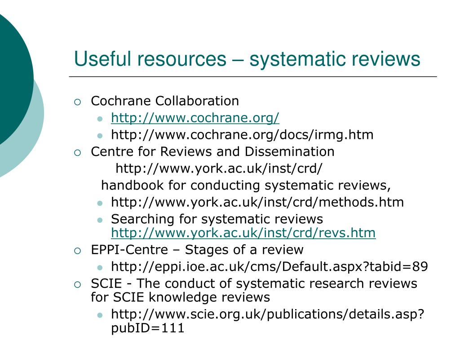The width and height of the screenshot is (460, 345).
Task: Click 'EPPI-Centre – Stages of a review' bullet
Action: click(x=197, y=250)
